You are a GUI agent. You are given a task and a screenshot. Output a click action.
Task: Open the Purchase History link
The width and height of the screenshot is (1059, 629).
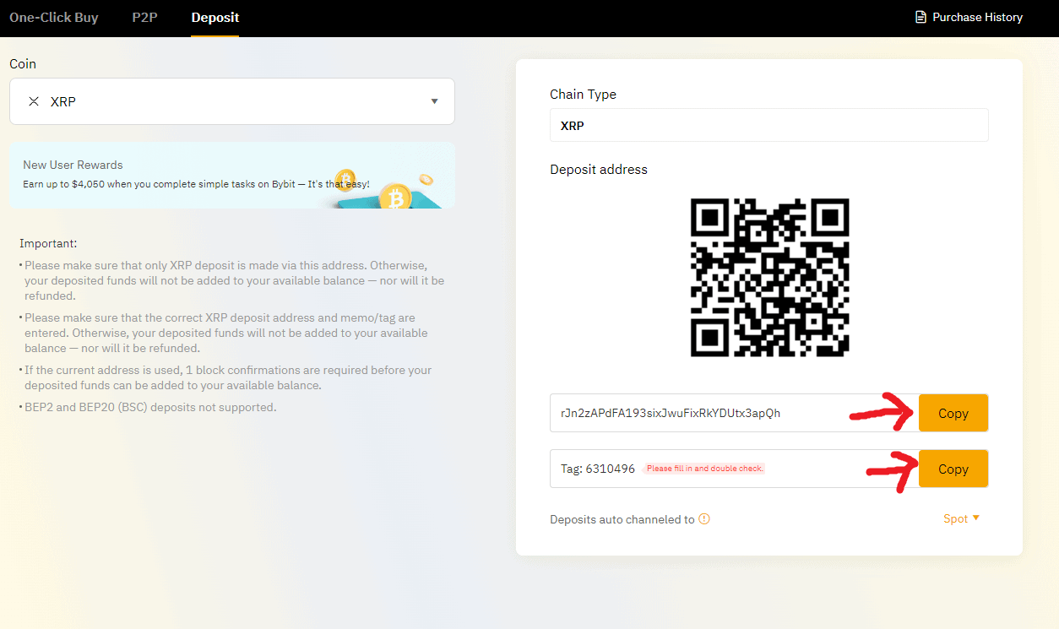coord(977,17)
